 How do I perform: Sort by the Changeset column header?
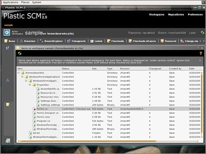(x=158, y=68)
